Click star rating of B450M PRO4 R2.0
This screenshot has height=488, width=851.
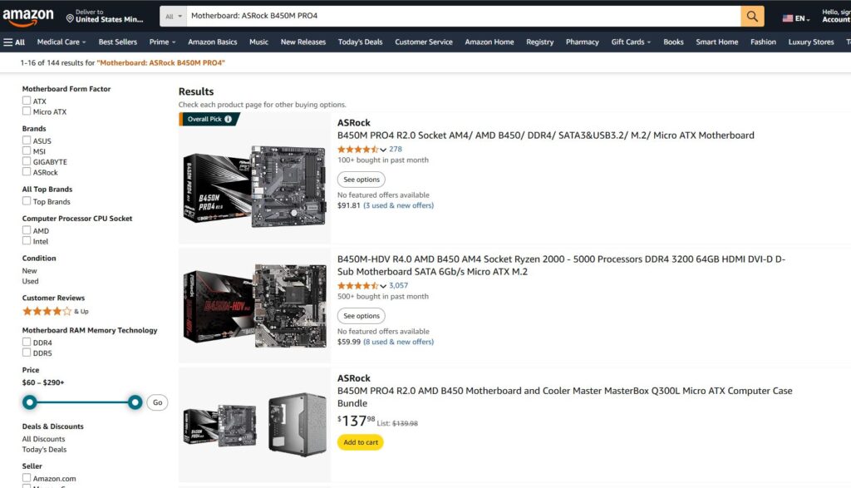click(x=357, y=150)
